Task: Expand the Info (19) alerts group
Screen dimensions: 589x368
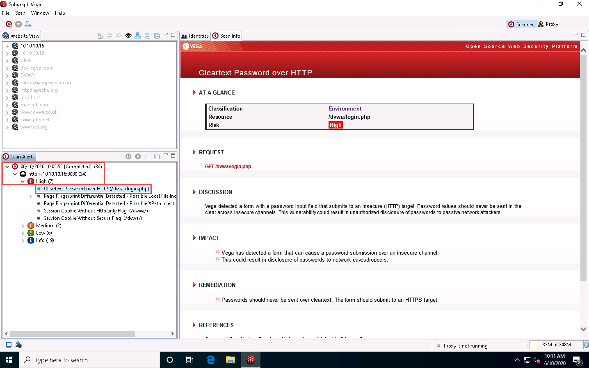Action: [x=23, y=240]
